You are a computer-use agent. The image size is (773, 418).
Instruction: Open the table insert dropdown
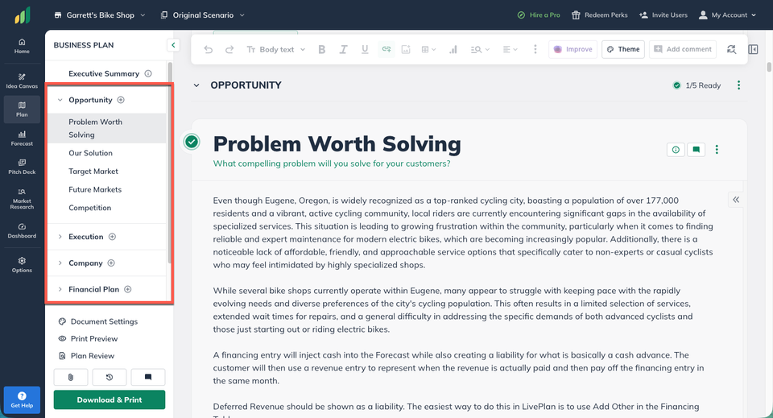click(428, 49)
